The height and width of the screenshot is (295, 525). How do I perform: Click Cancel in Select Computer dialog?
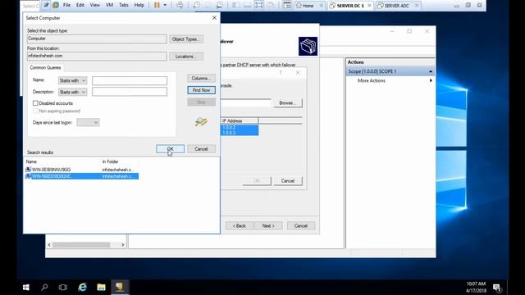(x=201, y=149)
